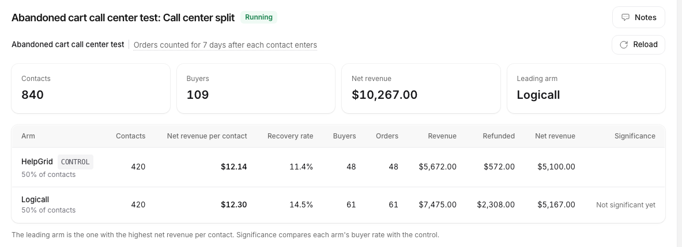Click the $7,475.00 revenue cell
The image size is (682, 247).
point(438,204)
